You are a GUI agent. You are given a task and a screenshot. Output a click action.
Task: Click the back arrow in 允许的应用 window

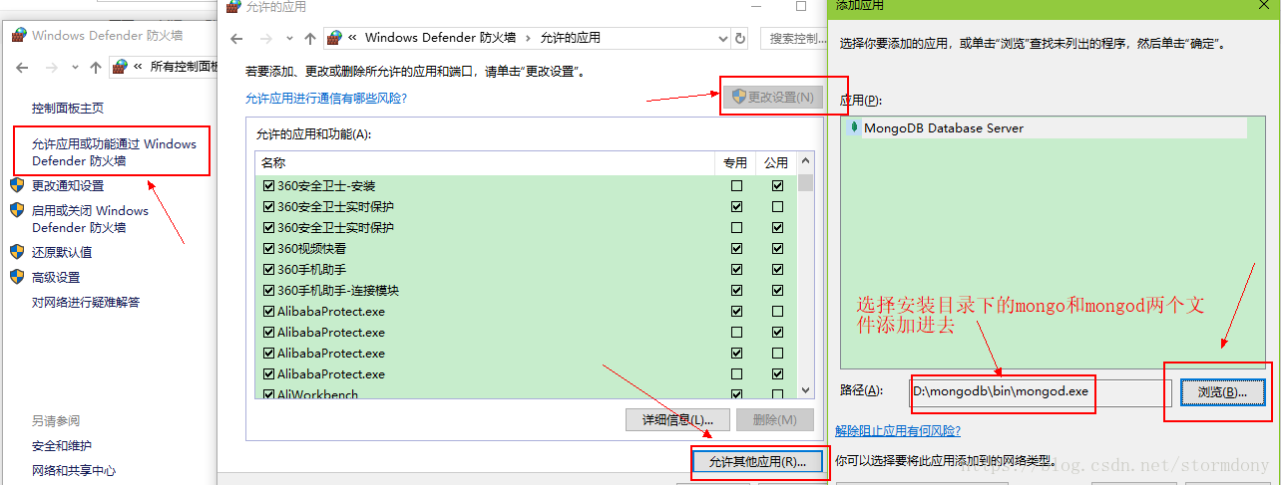click(236, 39)
